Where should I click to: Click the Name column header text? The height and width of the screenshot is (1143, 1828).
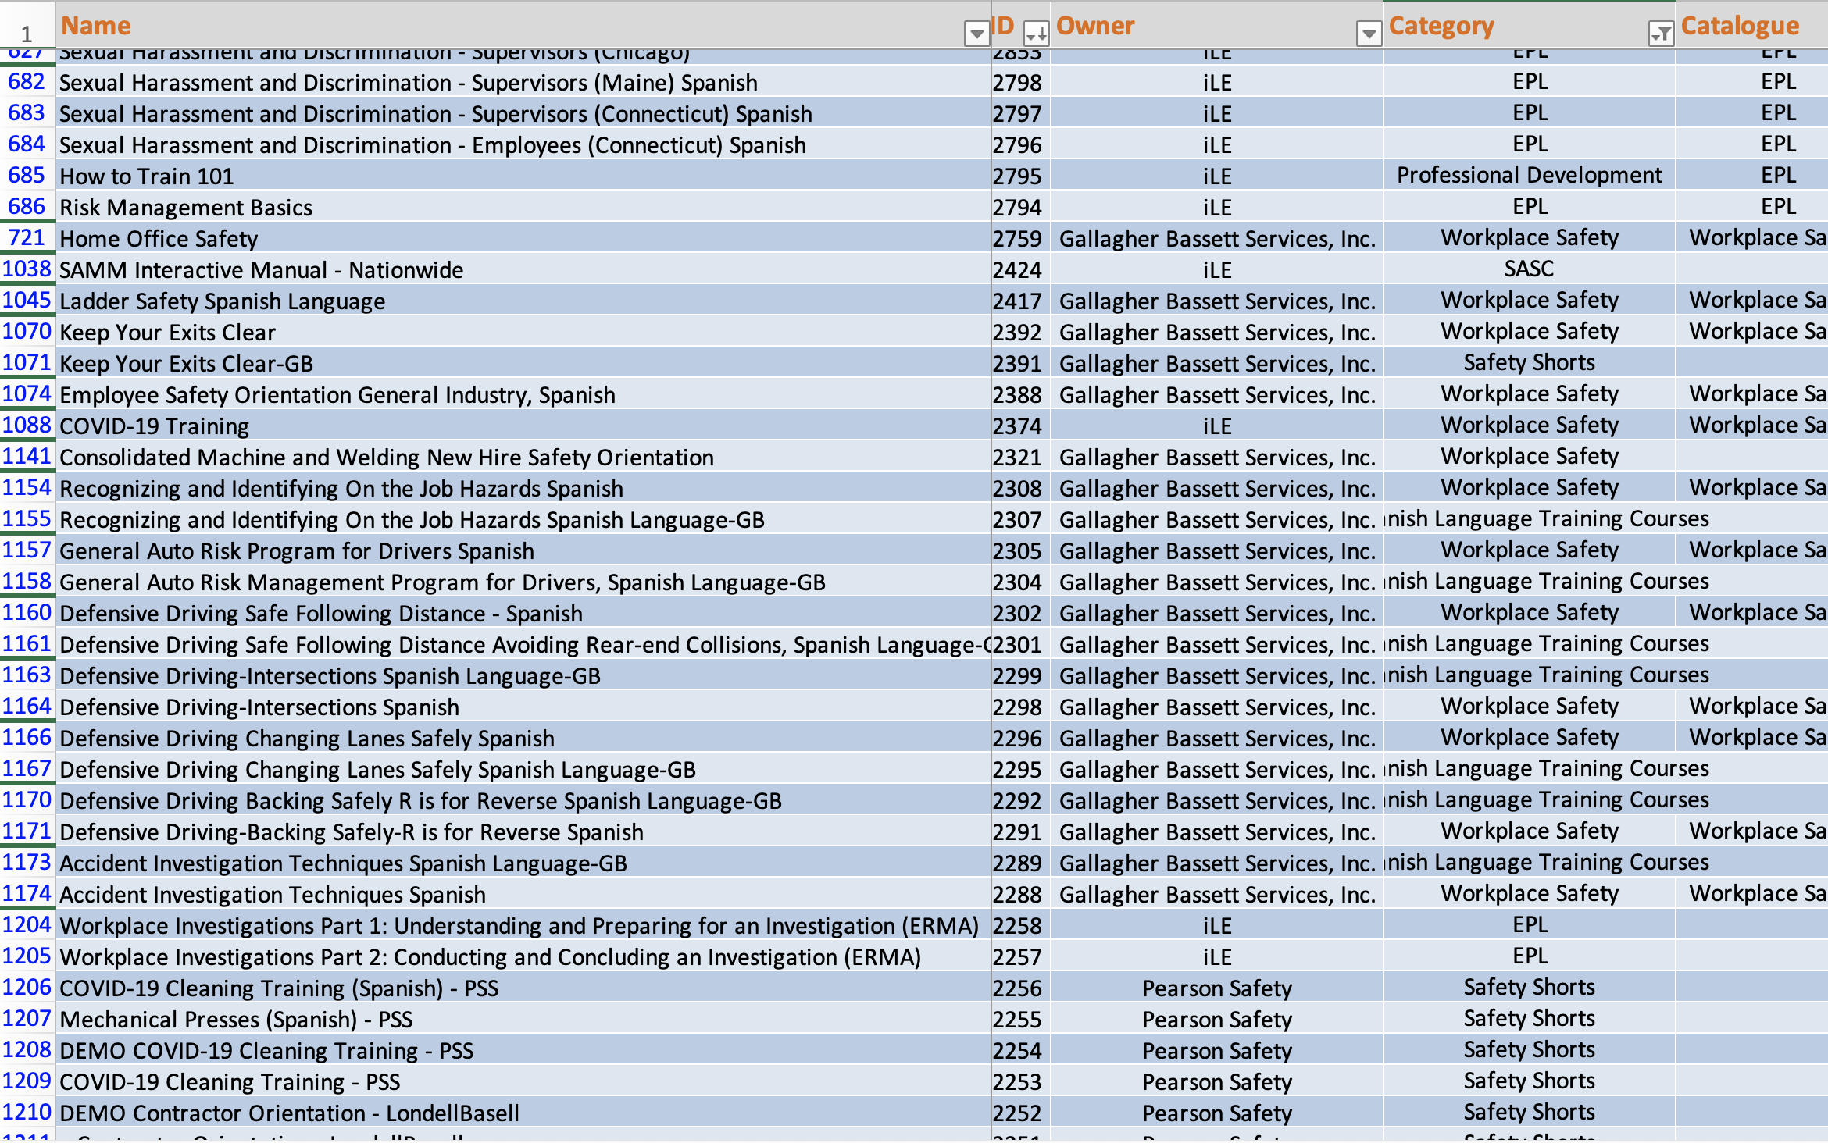click(x=96, y=26)
